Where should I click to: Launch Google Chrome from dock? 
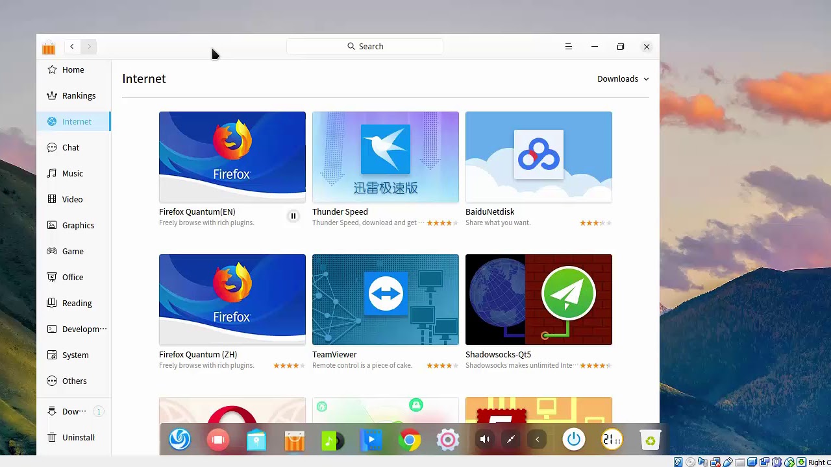pos(410,440)
